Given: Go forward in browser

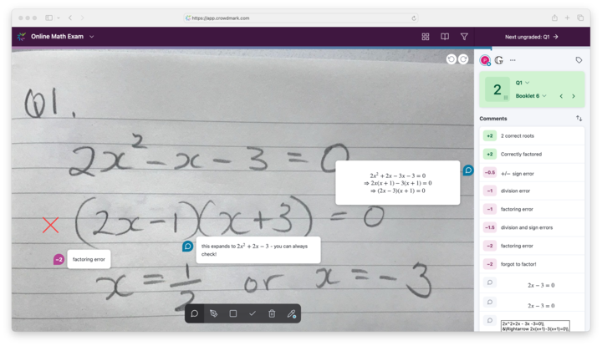Looking at the screenshot, I should pos(82,18).
